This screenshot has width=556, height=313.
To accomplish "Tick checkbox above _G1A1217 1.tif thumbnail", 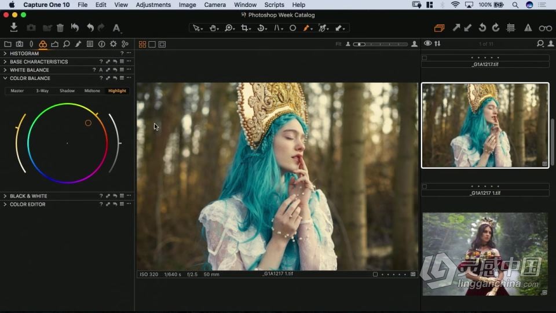I will click(x=425, y=186).
